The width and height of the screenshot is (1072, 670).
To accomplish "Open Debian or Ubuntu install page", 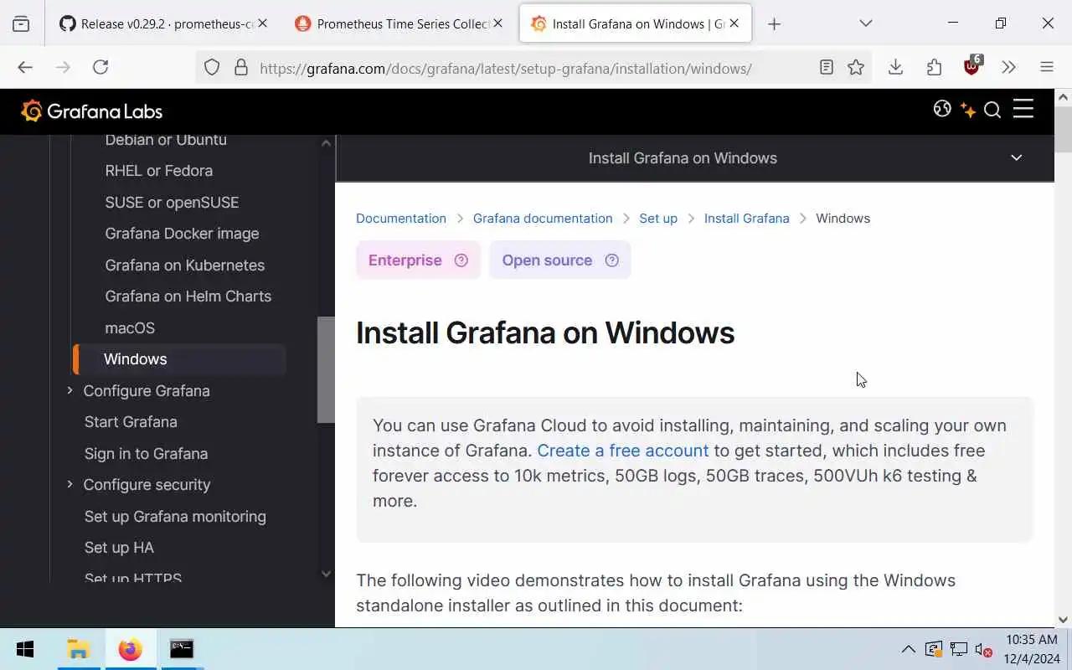I will pyautogui.click(x=166, y=140).
